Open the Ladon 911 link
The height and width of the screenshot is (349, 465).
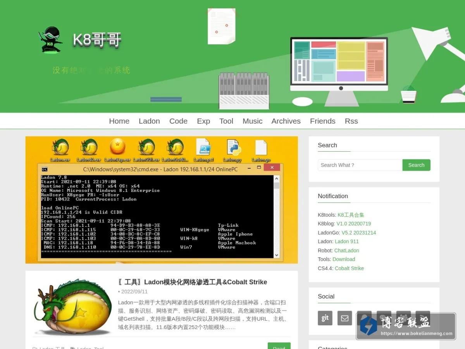[347, 241]
